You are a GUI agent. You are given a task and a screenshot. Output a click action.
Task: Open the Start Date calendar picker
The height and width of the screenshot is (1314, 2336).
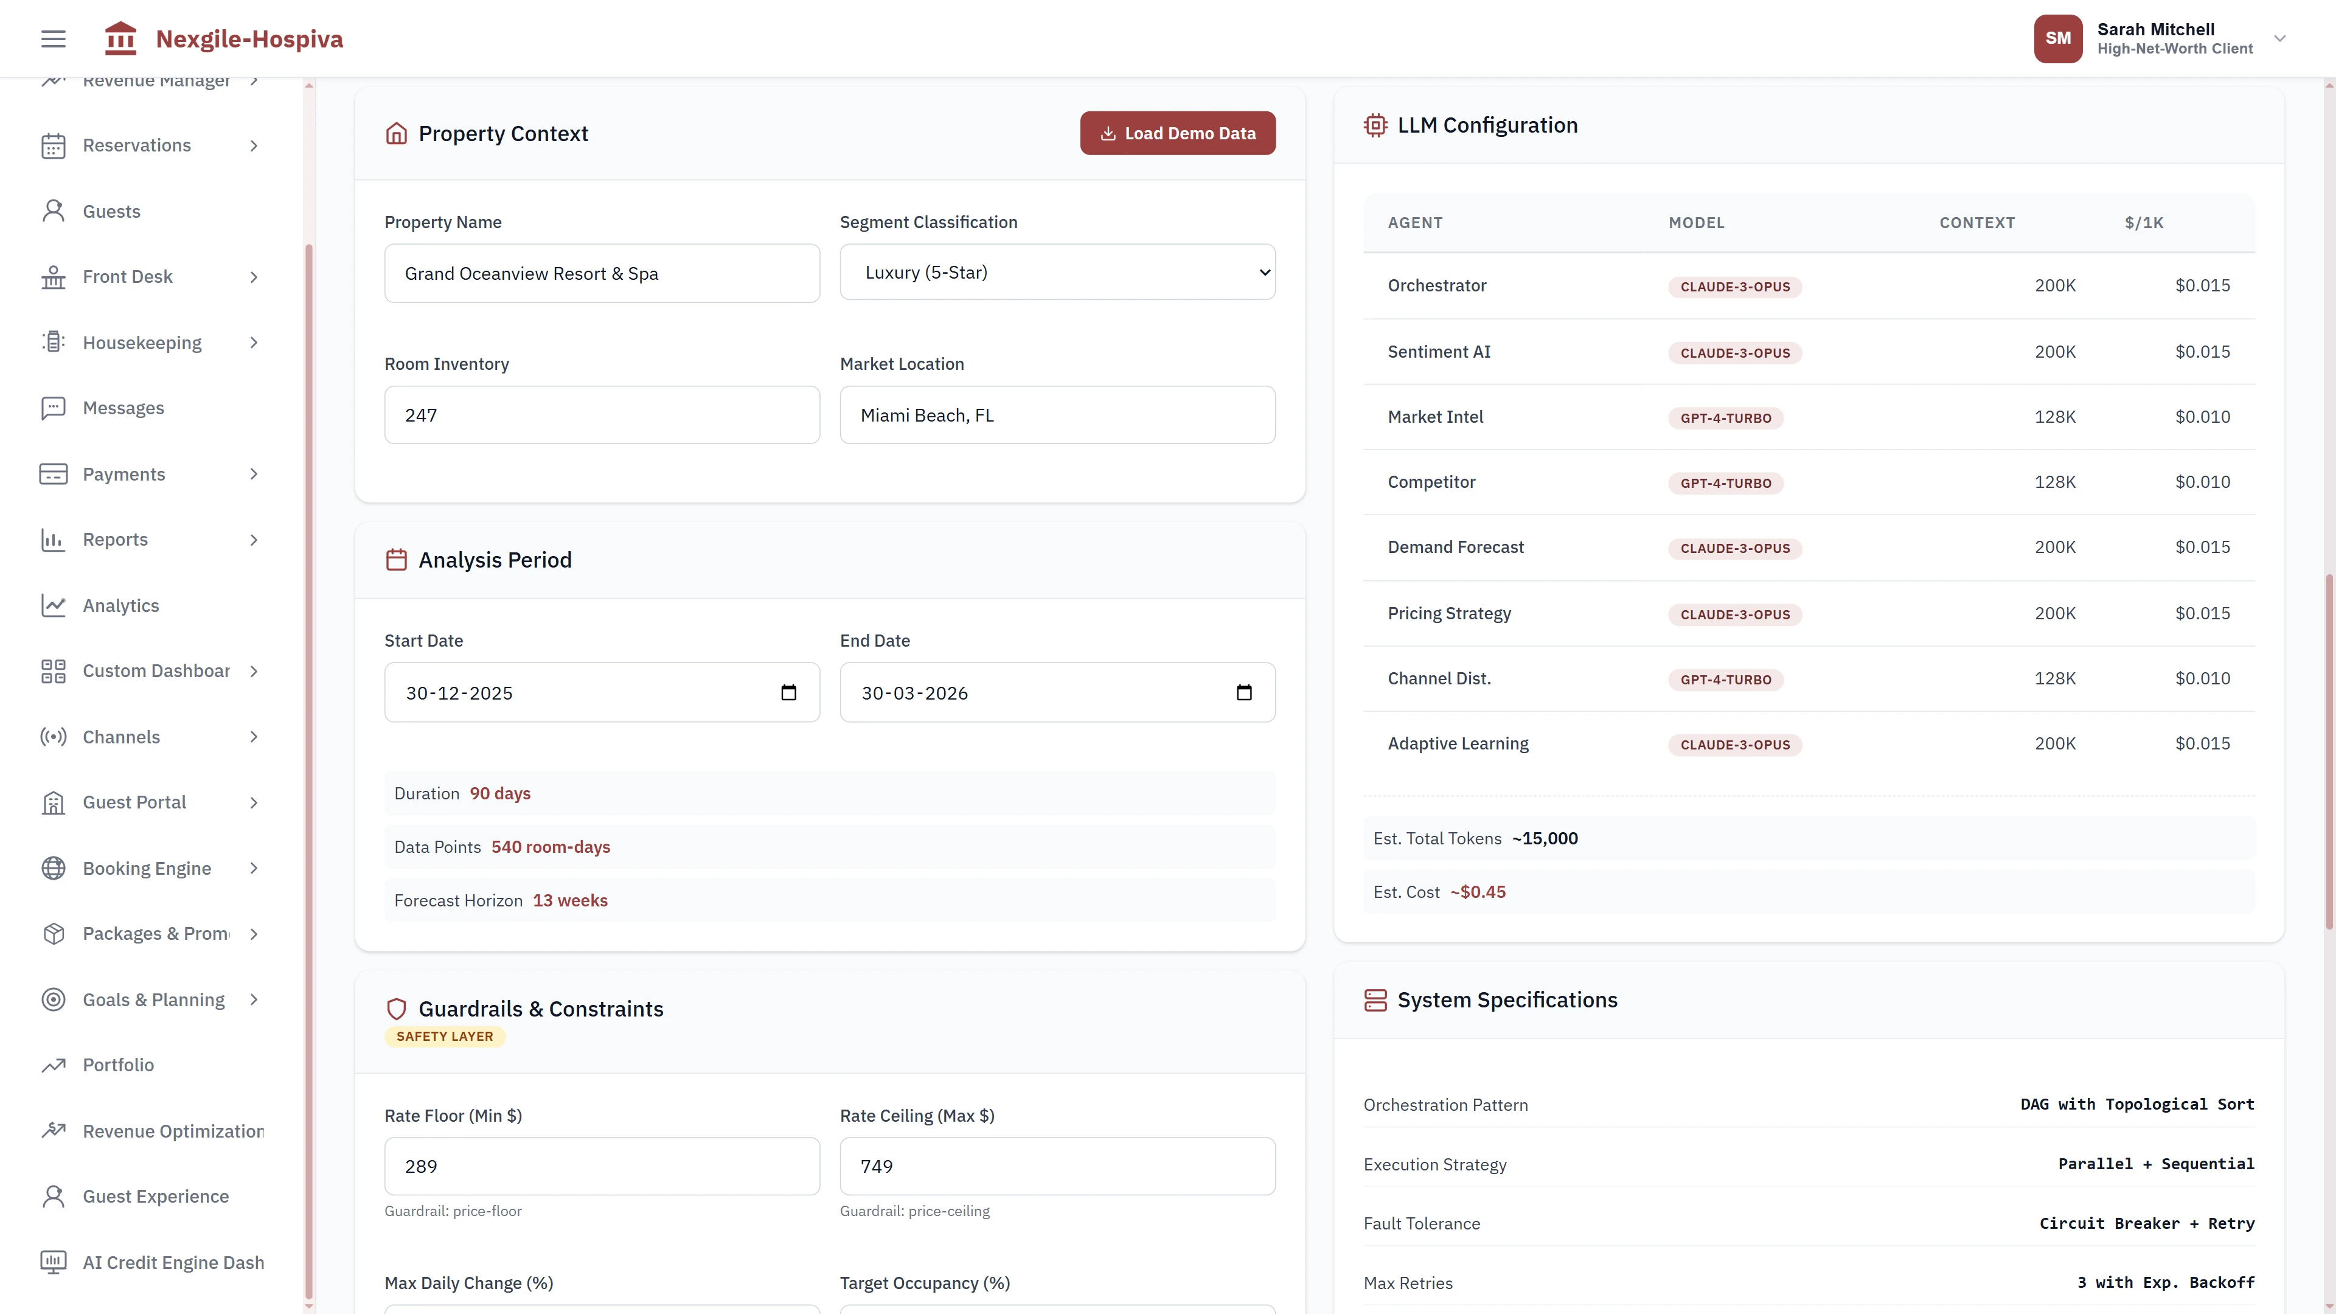(x=788, y=692)
